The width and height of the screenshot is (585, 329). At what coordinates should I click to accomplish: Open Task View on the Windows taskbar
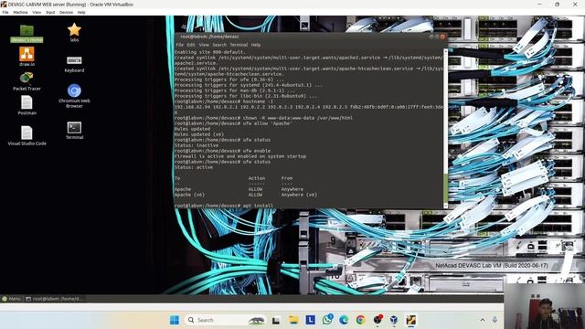tap(276, 320)
